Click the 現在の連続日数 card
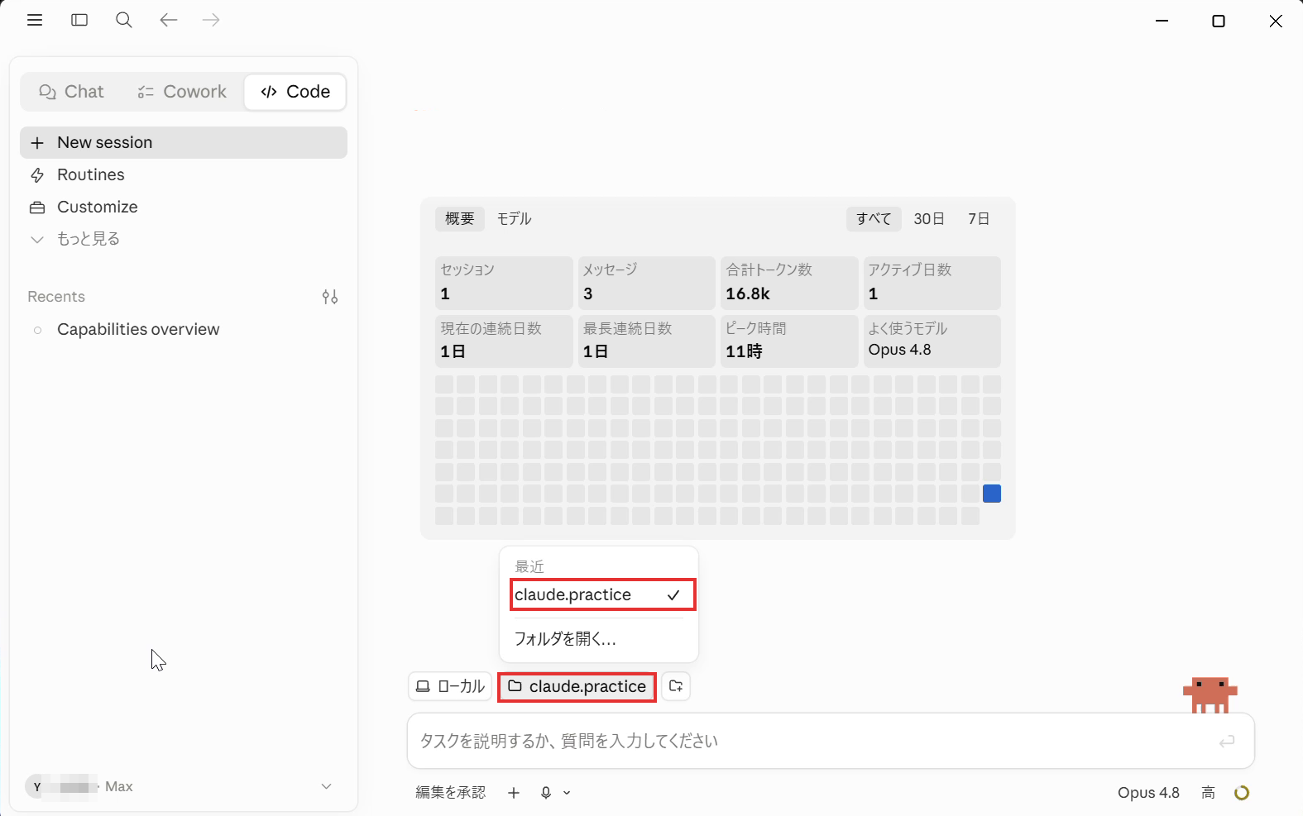This screenshot has width=1303, height=816. coord(504,341)
